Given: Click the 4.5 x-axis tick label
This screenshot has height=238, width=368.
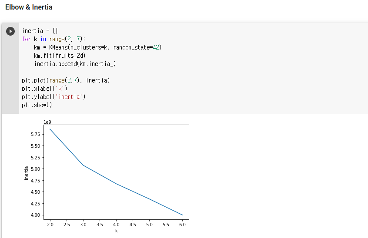Looking at the screenshot, I should click(133, 225).
